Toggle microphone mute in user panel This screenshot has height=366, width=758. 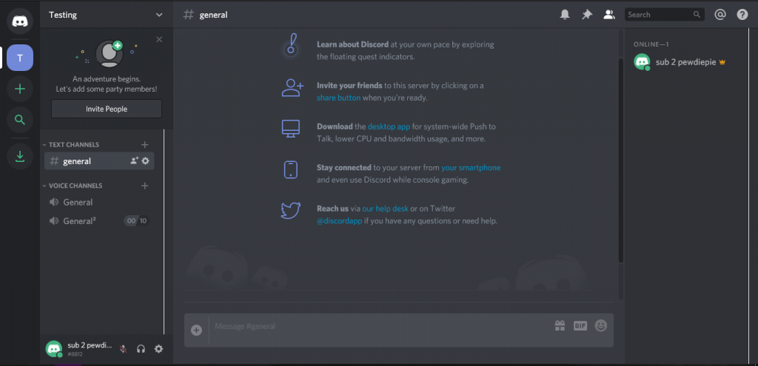[123, 349]
